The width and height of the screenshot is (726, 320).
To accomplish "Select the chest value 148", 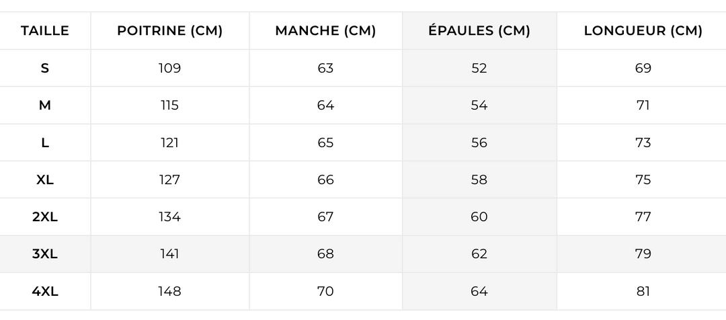I will coord(169,292).
